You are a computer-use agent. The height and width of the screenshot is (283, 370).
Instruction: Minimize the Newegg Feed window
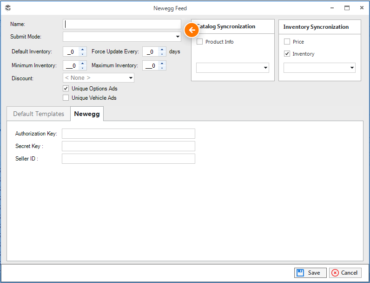(332, 8)
